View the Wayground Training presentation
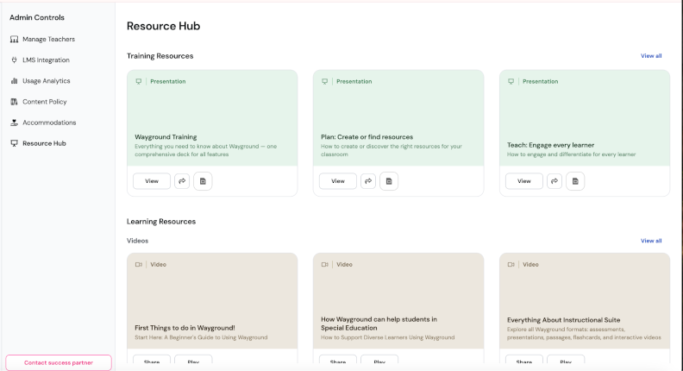Viewport: 683px width, 371px height. click(152, 181)
